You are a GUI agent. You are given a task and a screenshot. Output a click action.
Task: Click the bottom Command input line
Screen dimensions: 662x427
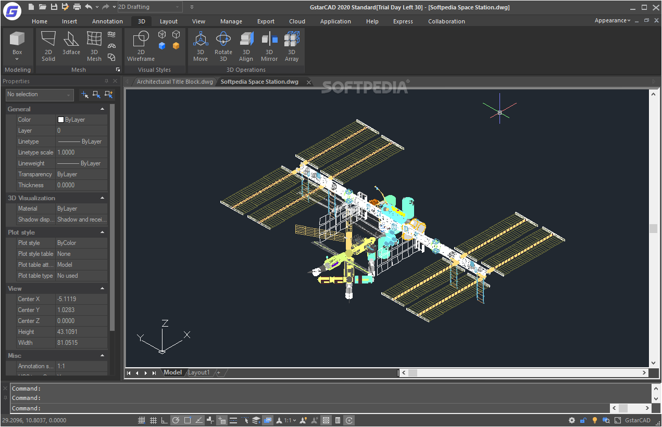309,408
